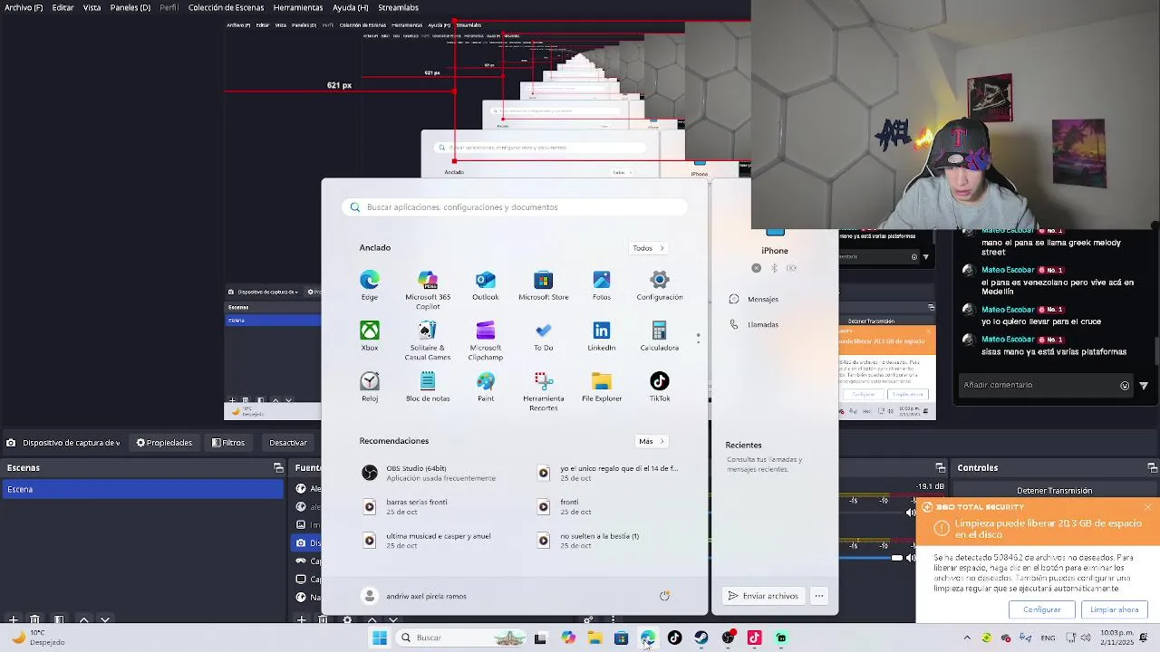Open Herramientas menu

pos(298,7)
